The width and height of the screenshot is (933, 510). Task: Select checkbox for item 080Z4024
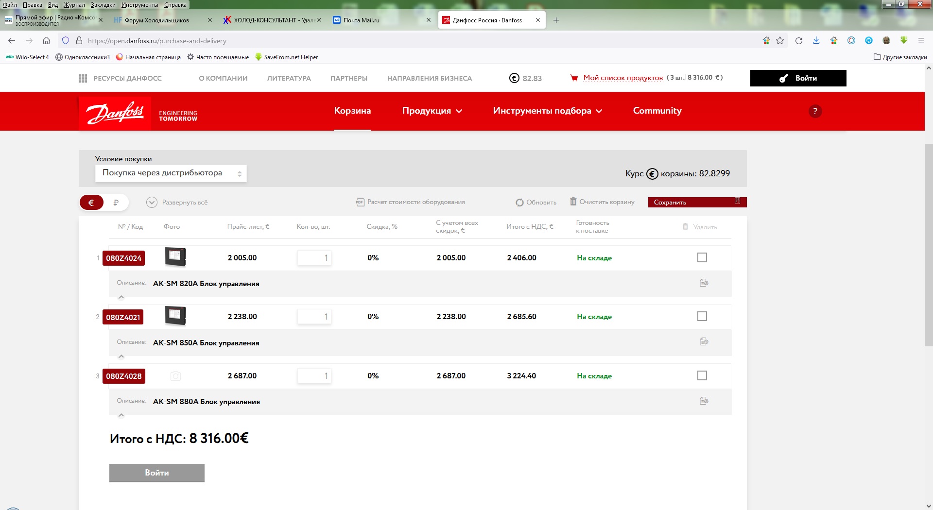pos(702,257)
